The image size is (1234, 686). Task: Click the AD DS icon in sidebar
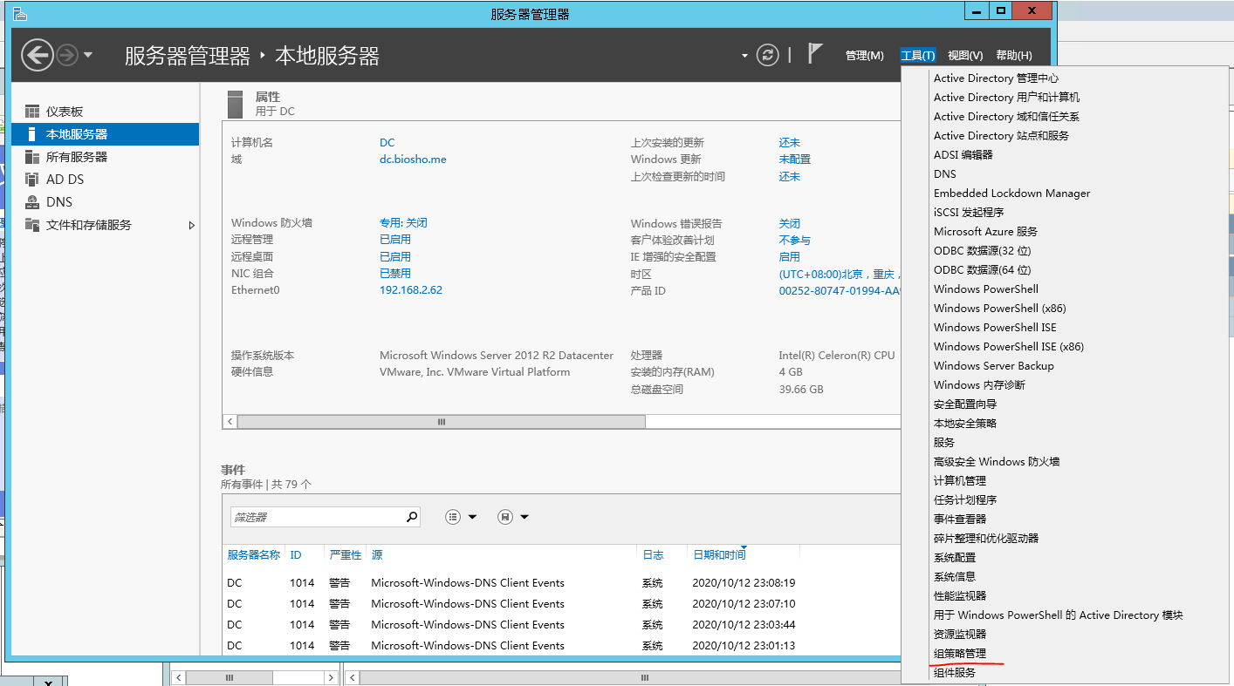32,180
